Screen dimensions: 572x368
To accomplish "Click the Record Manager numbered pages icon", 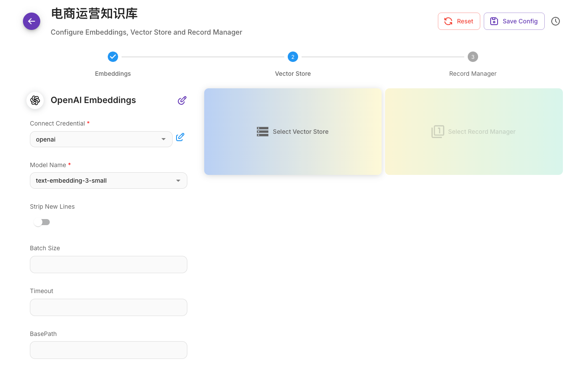I will coord(437,132).
